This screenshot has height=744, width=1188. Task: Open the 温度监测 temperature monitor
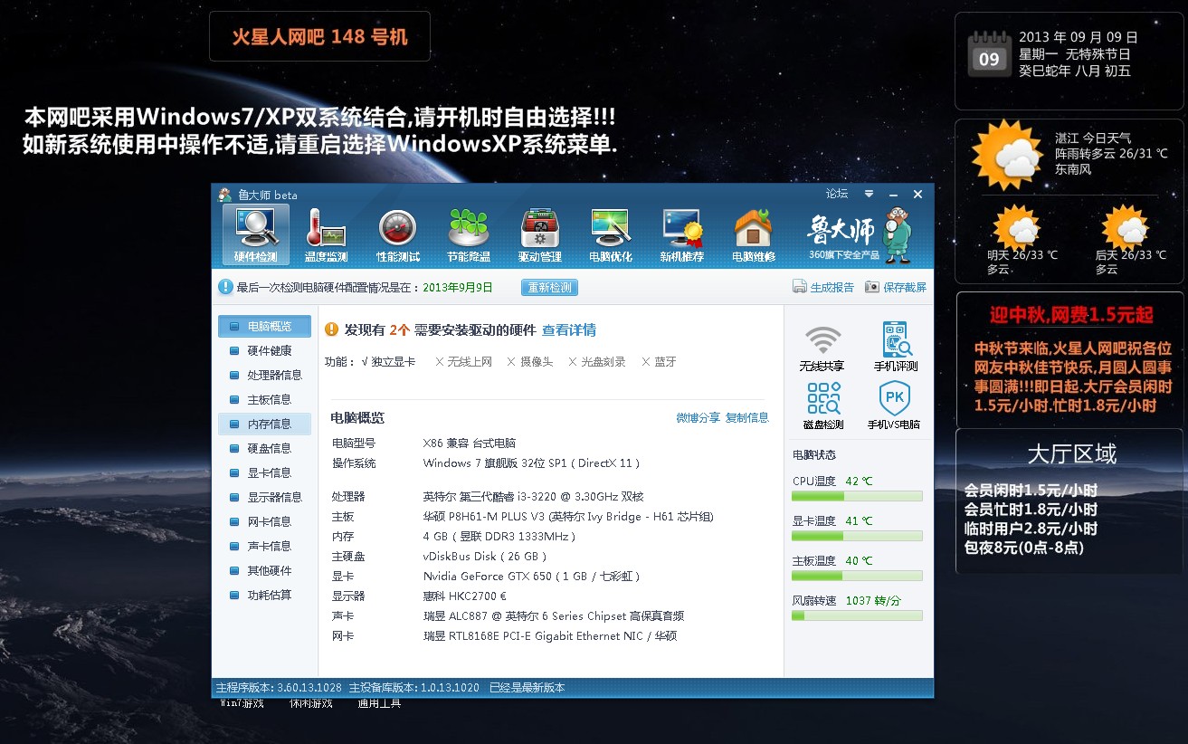point(326,234)
